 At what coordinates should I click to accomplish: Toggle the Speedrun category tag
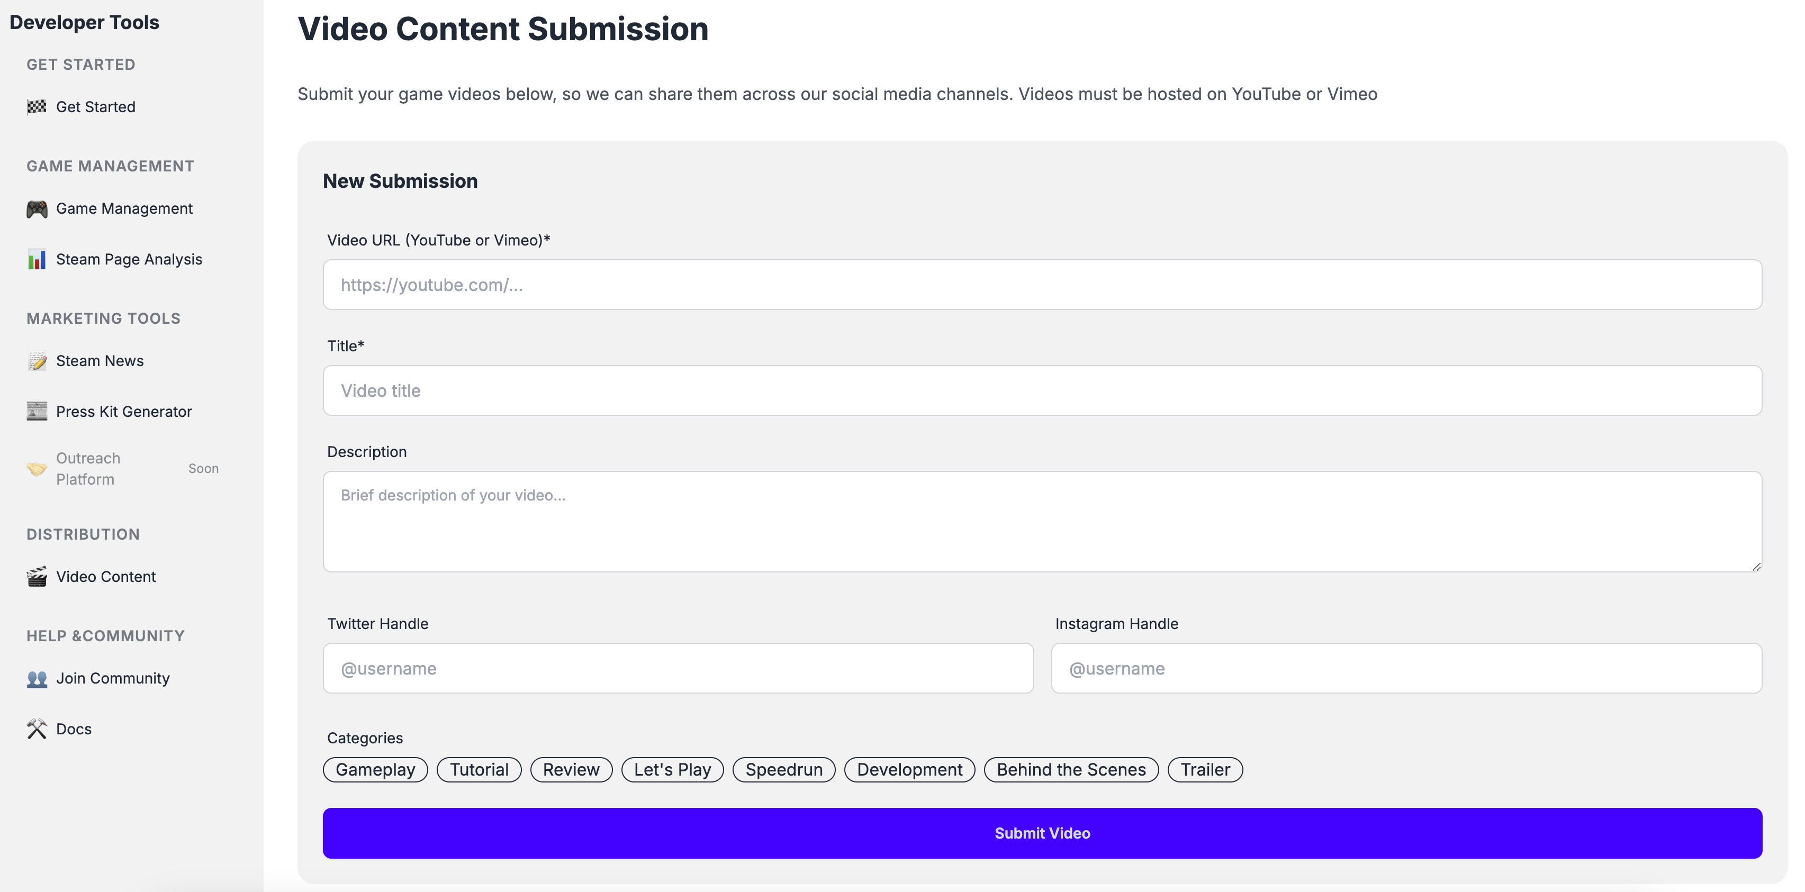(783, 769)
